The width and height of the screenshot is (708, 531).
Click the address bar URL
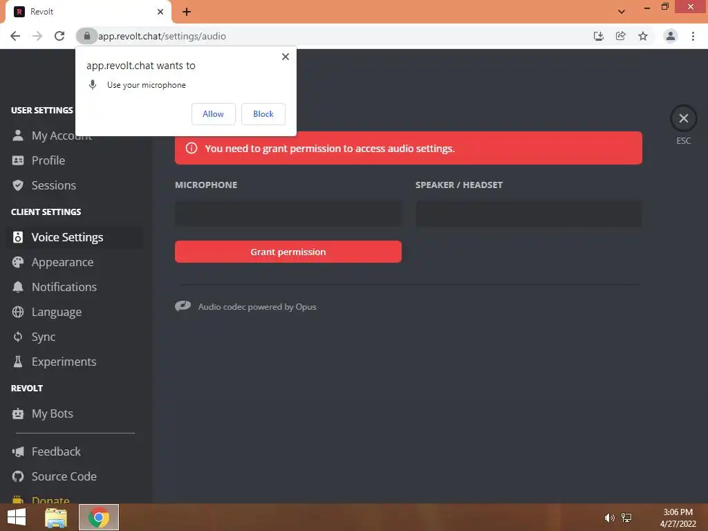pyautogui.click(x=162, y=36)
